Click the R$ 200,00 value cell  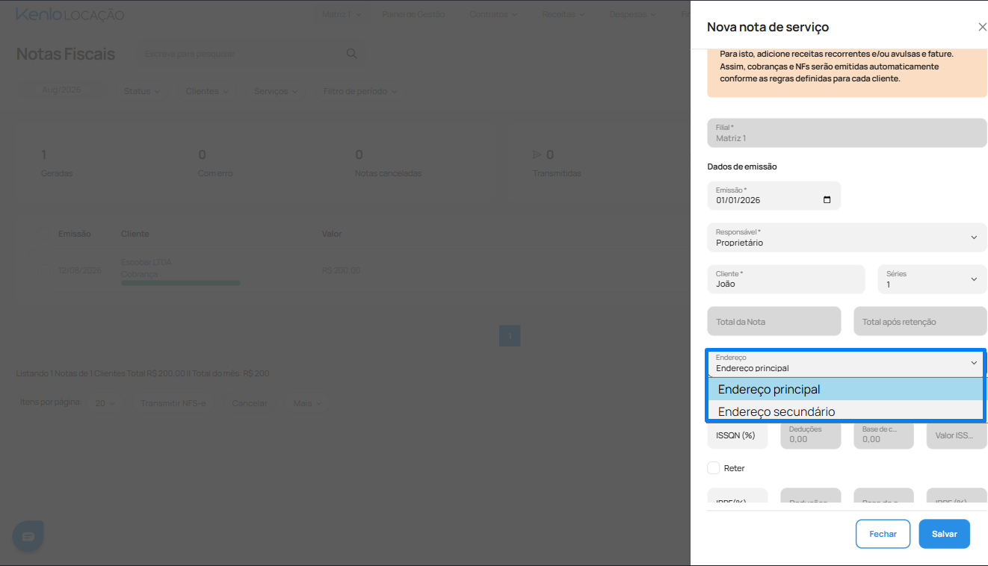coord(341,270)
